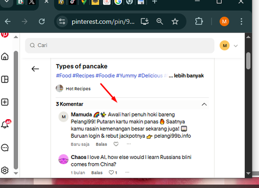The height and width of the screenshot is (188, 259).
Task: Switch to the Google Maps tab
Action: (x=84, y=2)
